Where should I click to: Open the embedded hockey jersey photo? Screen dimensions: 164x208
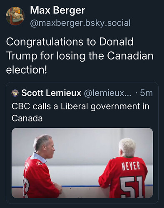(x=82, y=163)
